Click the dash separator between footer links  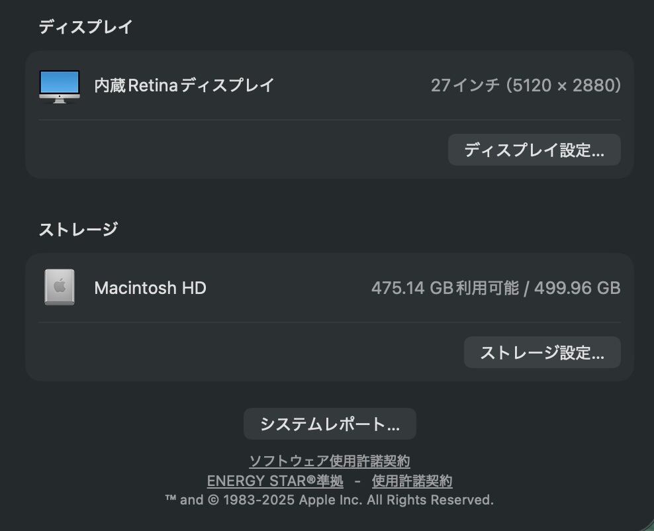pyautogui.click(x=357, y=481)
